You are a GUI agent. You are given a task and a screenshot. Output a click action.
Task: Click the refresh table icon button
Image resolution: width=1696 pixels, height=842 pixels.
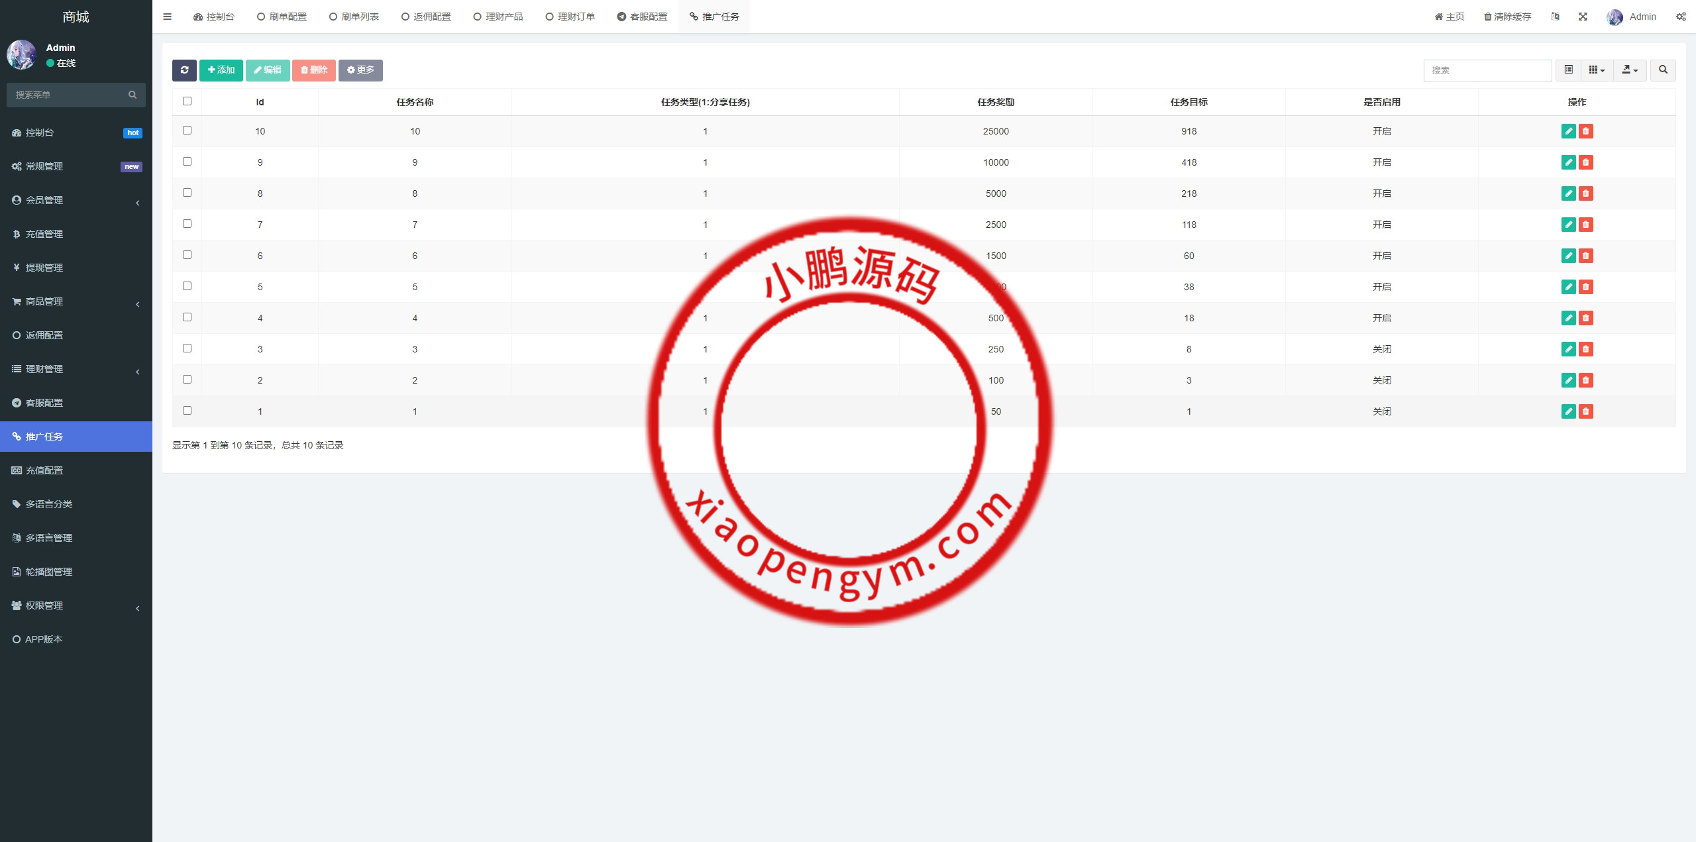(184, 70)
